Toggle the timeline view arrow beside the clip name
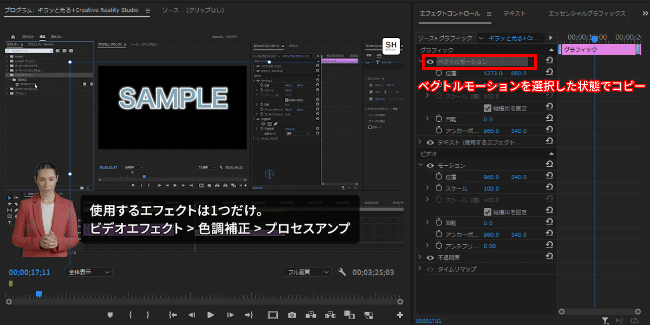The width and height of the screenshot is (650, 325). [550, 38]
